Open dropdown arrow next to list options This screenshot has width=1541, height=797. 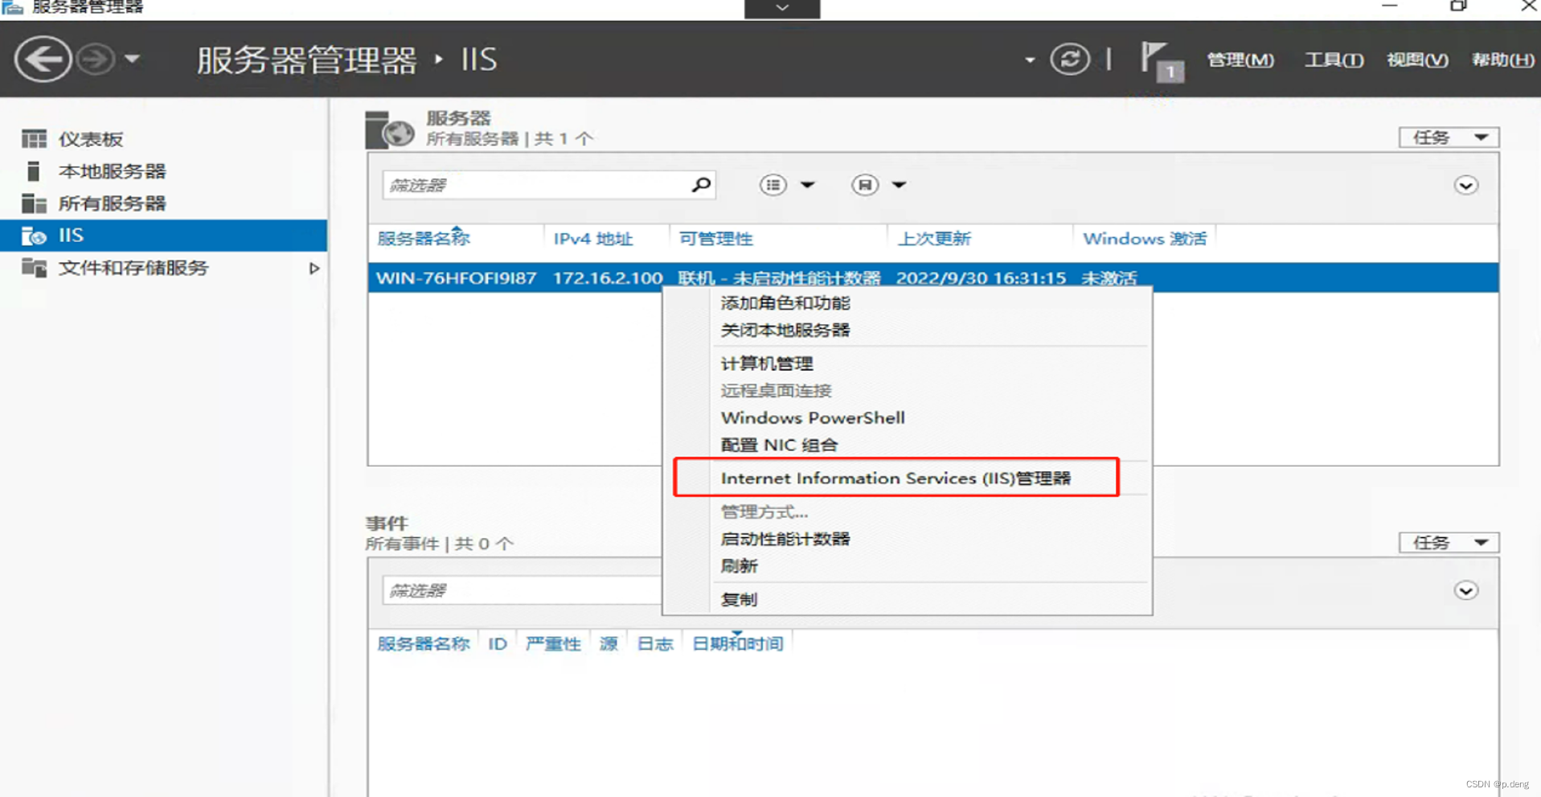(808, 185)
